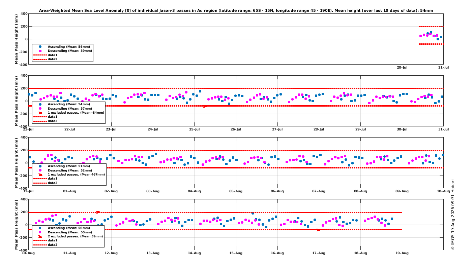The image size is (472, 269).
Task: Click the 02-Aug tick label
Action: pyautogui.click(x=111, y=191)
